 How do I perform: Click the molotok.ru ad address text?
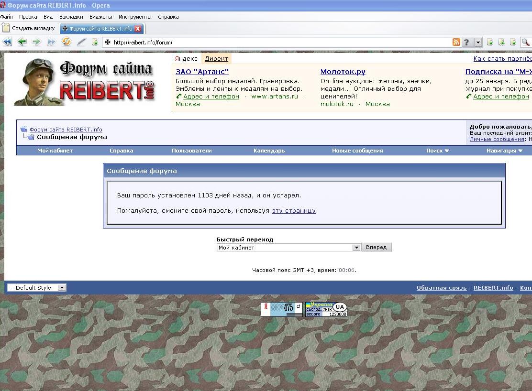click(337, 104)
